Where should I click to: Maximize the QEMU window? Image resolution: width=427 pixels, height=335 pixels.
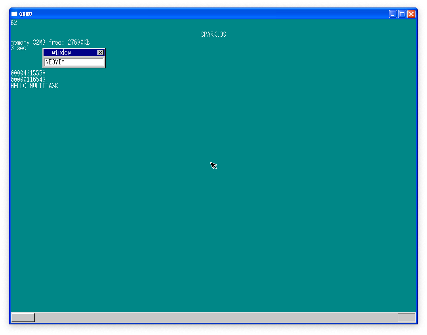coord(402,14)
